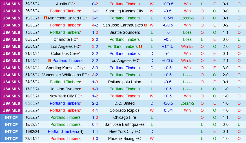The height and width of the screenshot is (143, 246).
Task: Open the Austin FC team link
Action: click(x=65, y=4)
